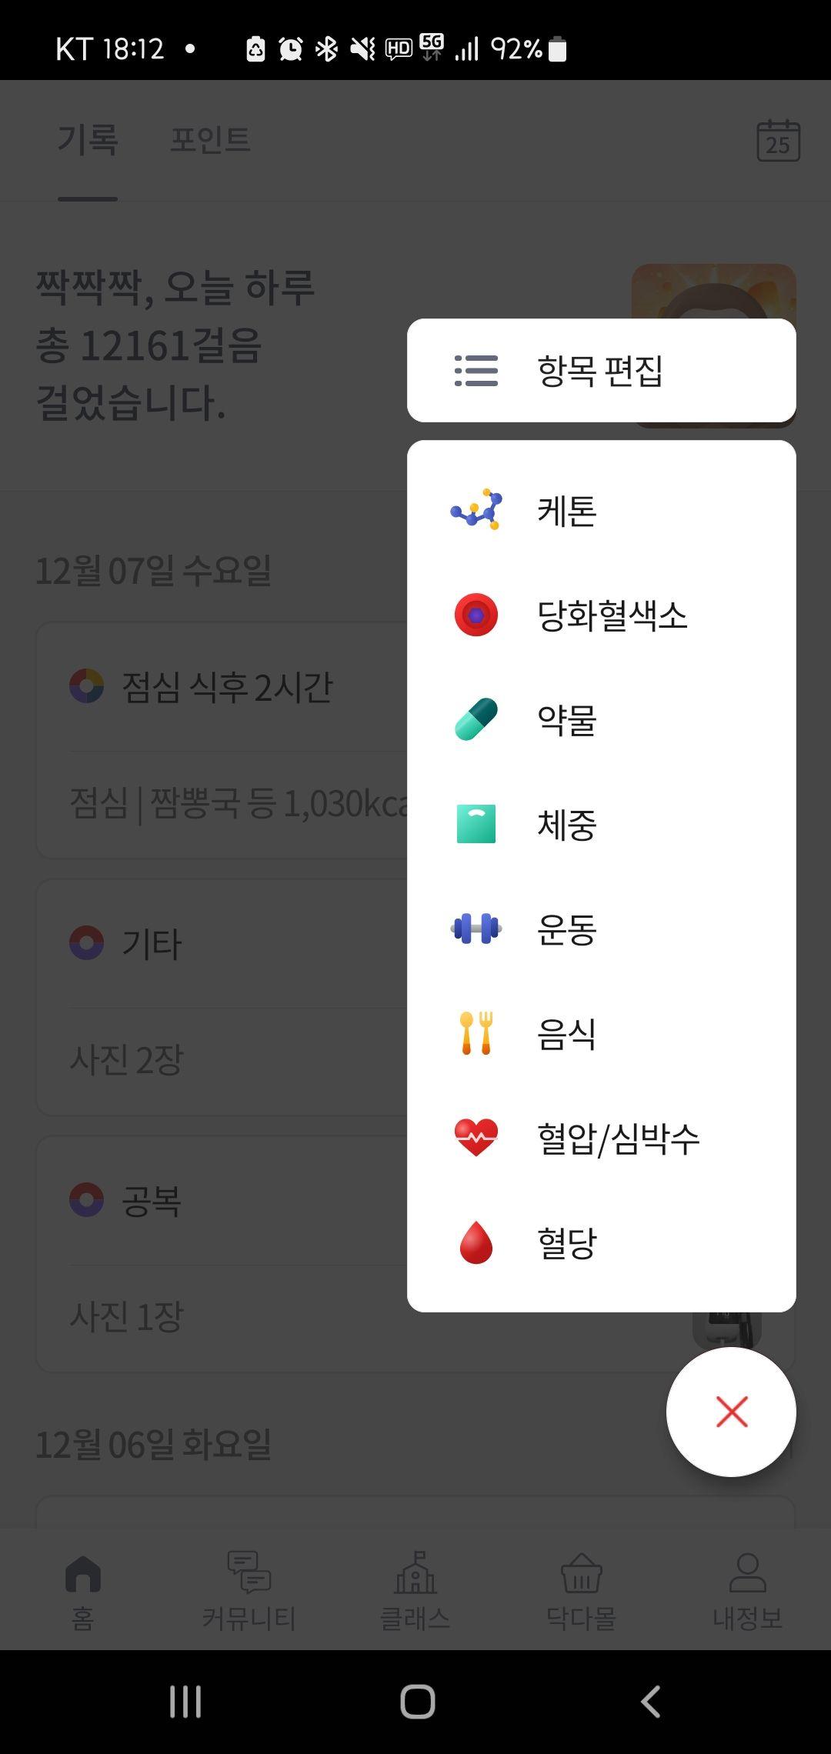Select the 혈당 blood drop icon
Viewport: 831px width, 1754px height.
coord(476,1242)
